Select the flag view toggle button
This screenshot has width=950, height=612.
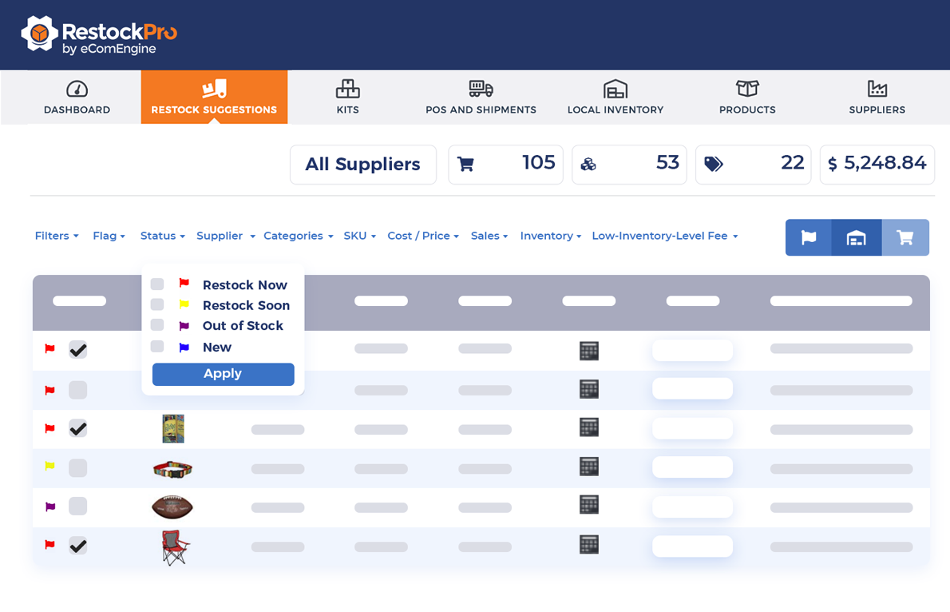808,237
